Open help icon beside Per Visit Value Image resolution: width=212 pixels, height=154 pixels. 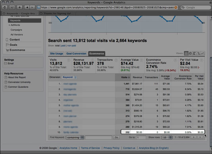point(201,60)
